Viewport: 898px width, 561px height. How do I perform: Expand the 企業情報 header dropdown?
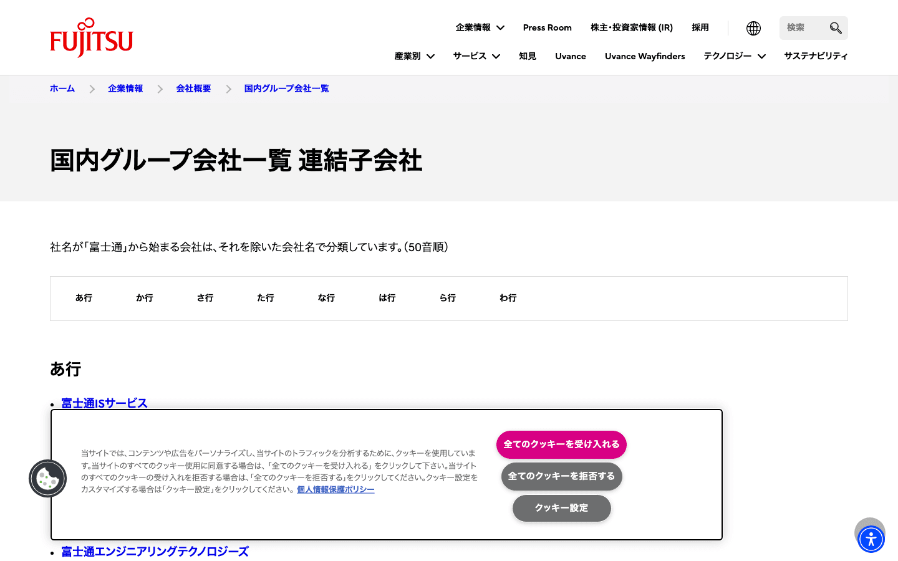[480, 27]
